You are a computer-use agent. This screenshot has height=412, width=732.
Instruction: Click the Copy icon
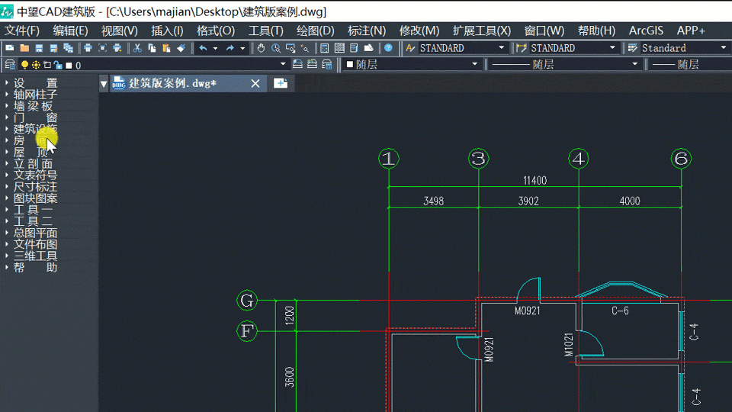click(152, 48)
